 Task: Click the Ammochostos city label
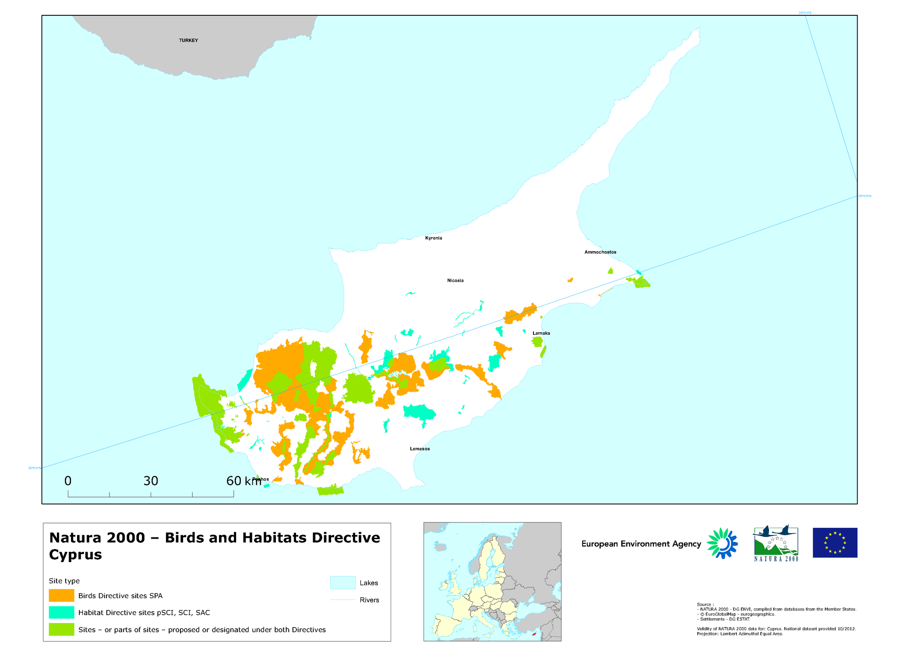pos(600,252)
